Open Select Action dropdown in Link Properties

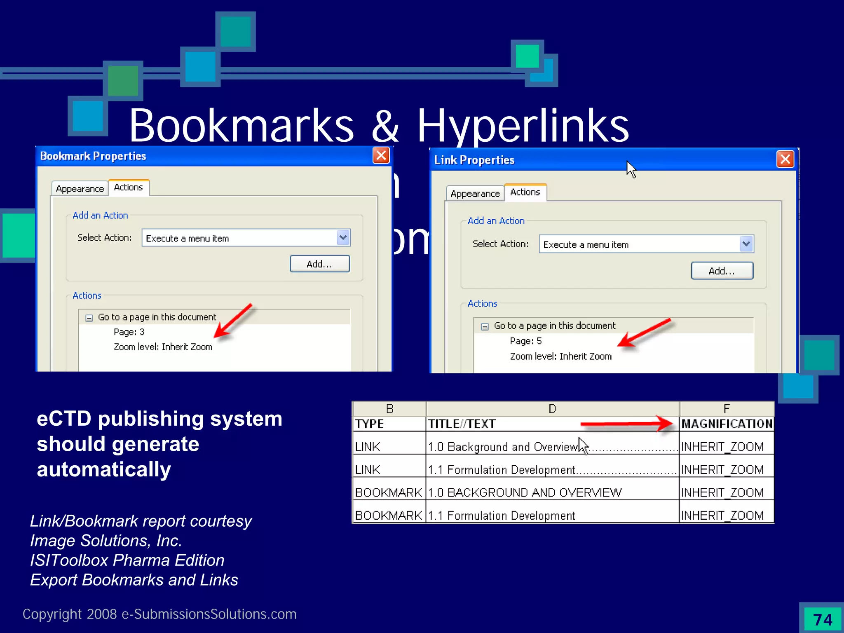click(746, 244)
